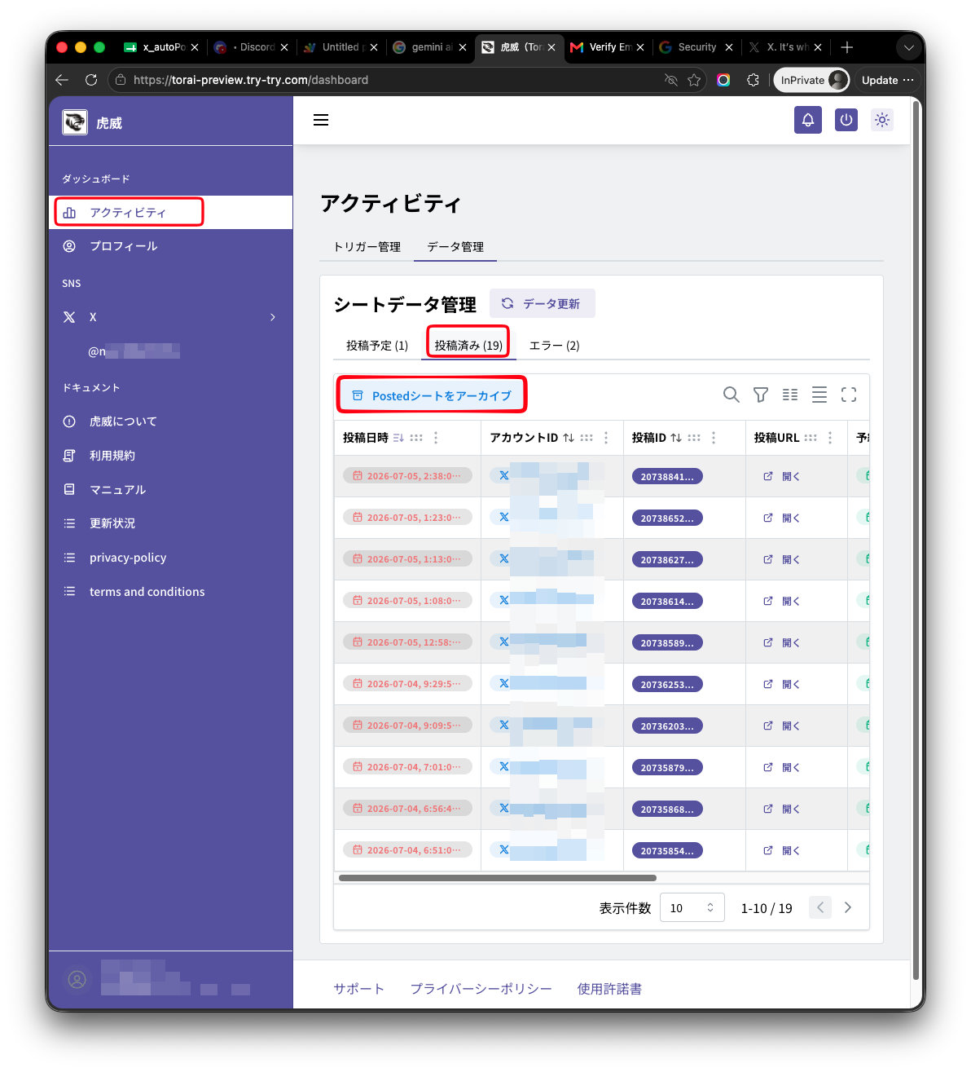Screen dimensions: 971x1072
Task: Grab the 投稿ID column drag handle
Action: (694, 438)
